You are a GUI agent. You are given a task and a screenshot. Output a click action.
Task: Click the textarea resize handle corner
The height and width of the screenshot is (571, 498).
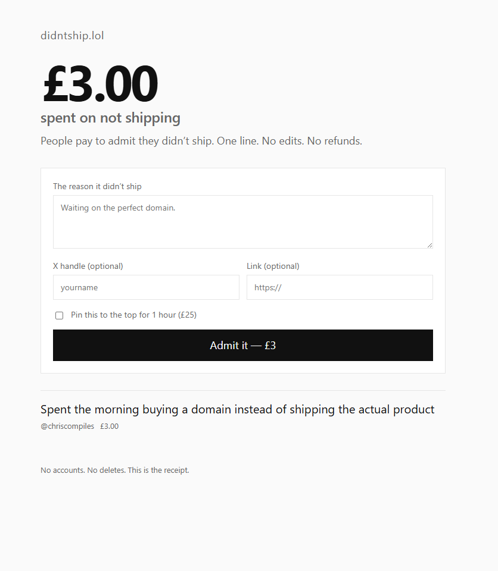pos(429,246)
